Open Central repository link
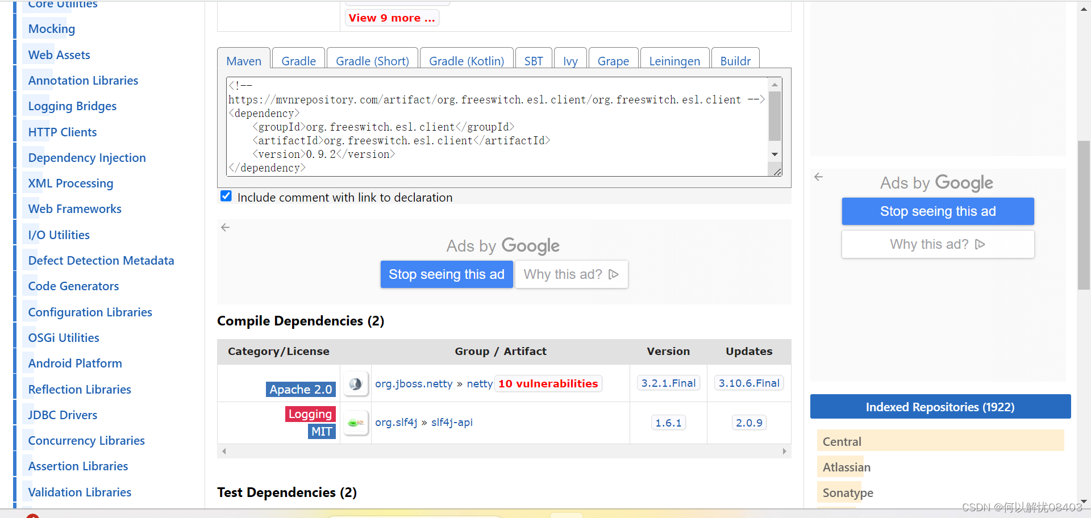Viewport: 1091px width, 518px height. tap(842, 442)
